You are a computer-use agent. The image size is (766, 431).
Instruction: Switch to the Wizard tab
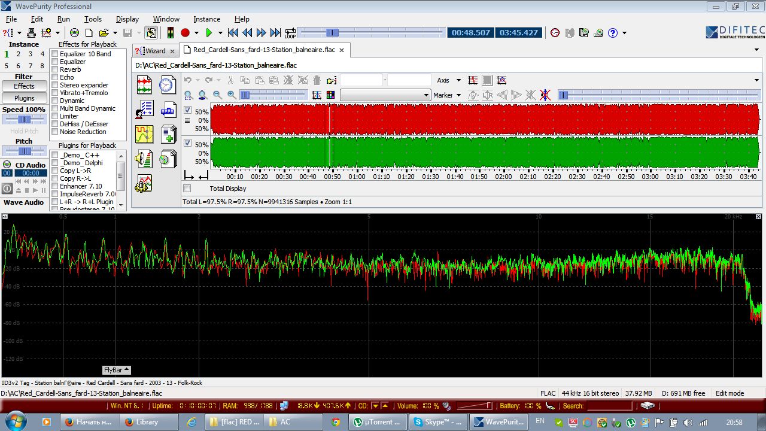pos(156,51)
